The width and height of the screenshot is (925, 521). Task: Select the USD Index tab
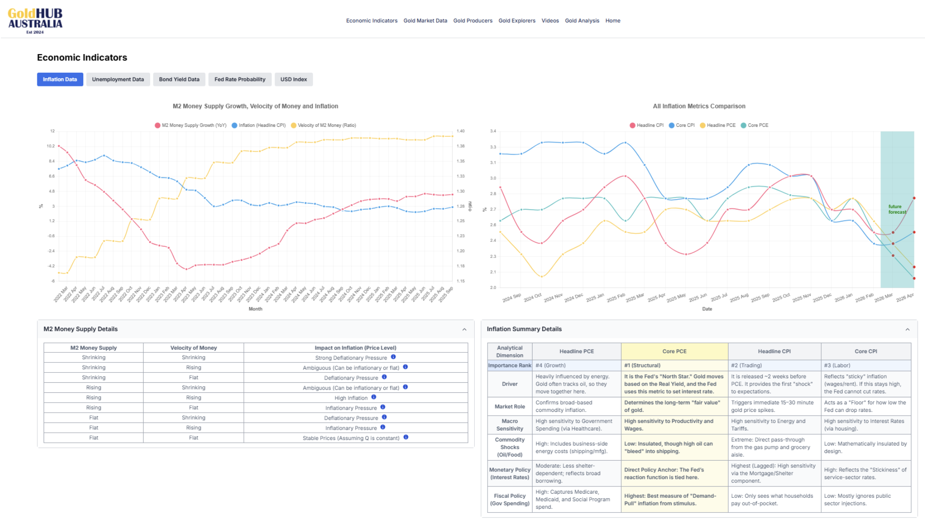coord(293,80)
